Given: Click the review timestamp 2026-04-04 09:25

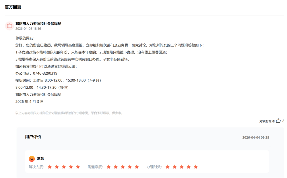Looking at the screenshot, I should (256, 138).
